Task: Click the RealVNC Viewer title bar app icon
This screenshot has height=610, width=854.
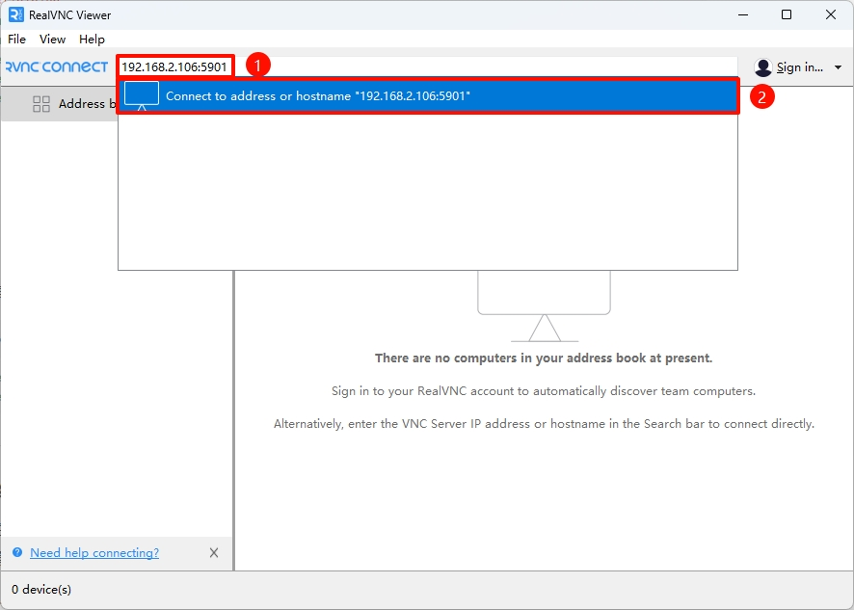Action: [x=16, y=14]
